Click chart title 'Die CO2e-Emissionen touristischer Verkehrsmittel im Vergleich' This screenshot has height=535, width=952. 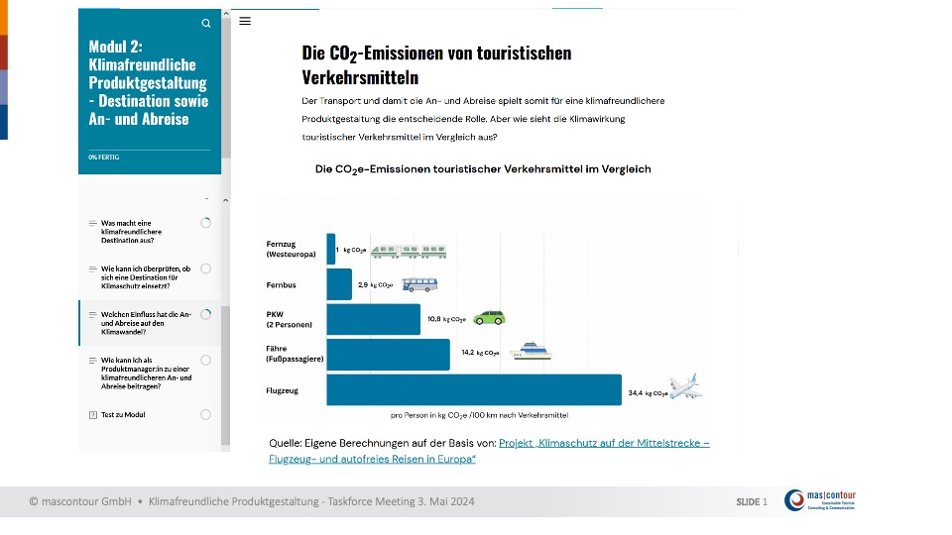(483, 169)
